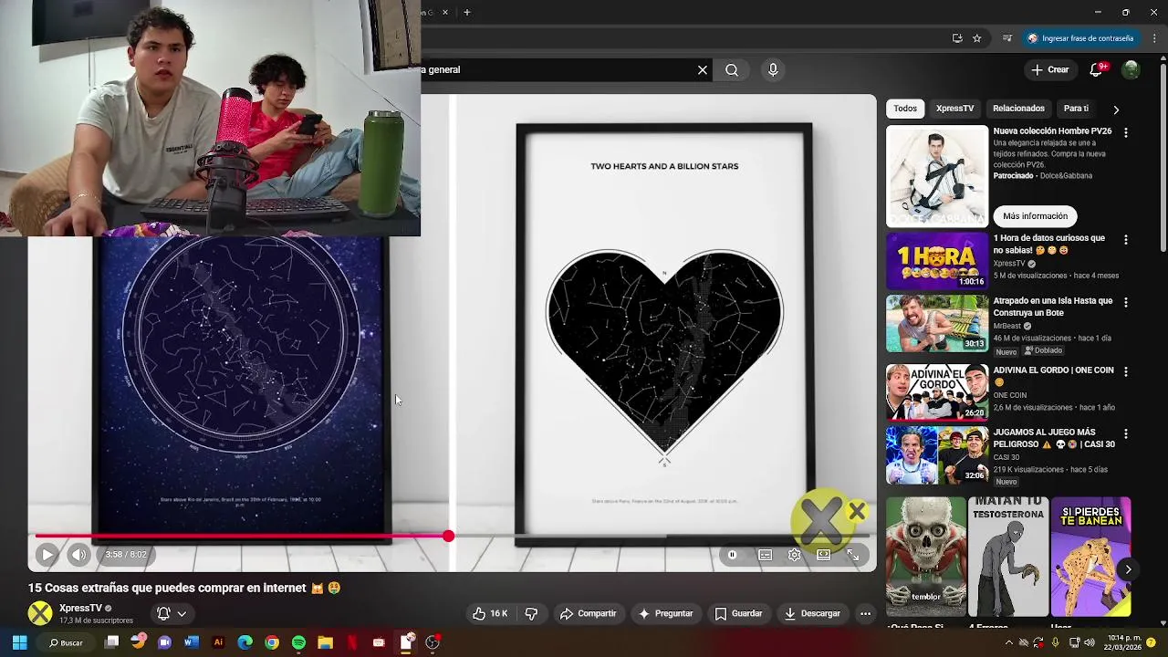Run the YouTube search magnifier
The image size is (1168, 657).
(x=732, y=70)
